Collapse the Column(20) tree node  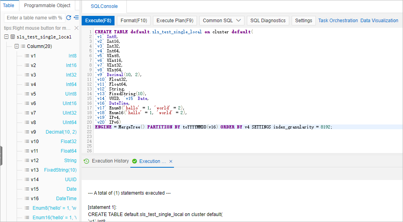(17, 46)
